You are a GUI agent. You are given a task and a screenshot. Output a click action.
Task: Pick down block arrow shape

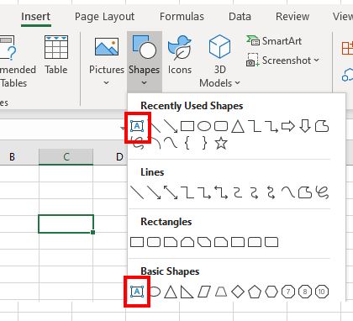[x=305, y=126]
